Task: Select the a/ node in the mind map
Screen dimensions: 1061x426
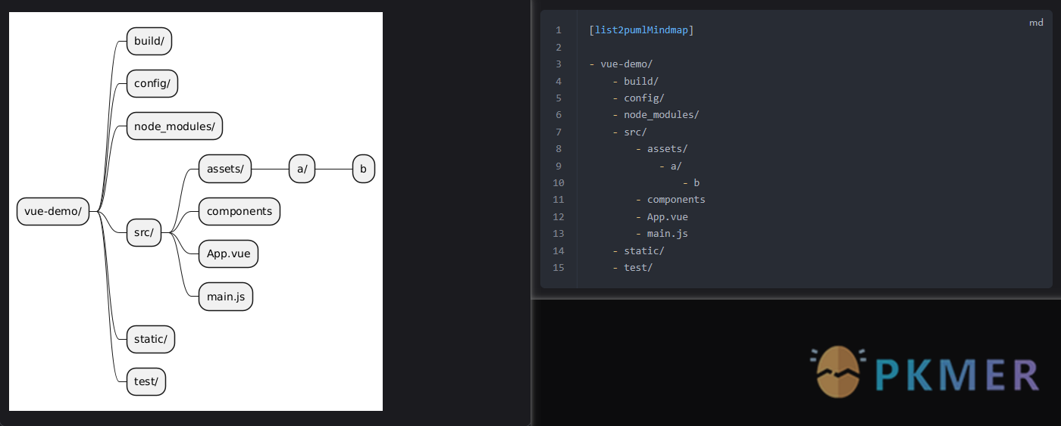Action: pyautogui.click(x=302, y=169)
